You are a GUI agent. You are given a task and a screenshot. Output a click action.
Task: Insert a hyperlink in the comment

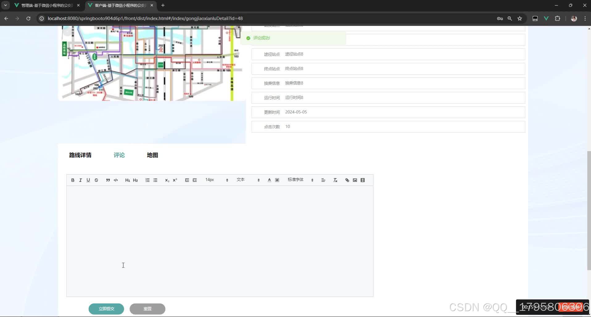pos(347,180)
